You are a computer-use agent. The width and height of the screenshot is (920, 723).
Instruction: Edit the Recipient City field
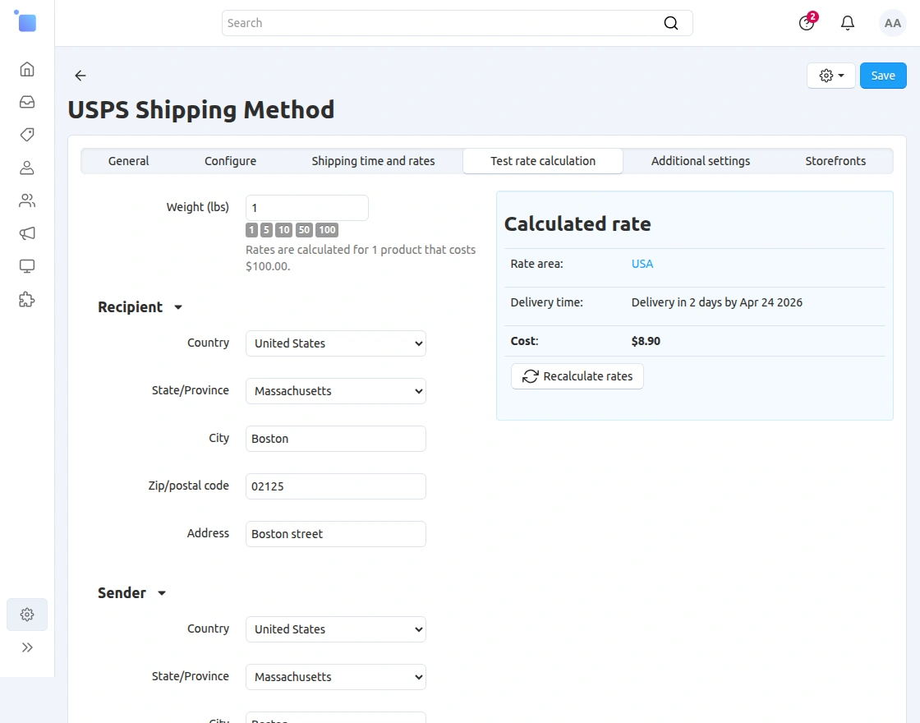pos(336,439)
